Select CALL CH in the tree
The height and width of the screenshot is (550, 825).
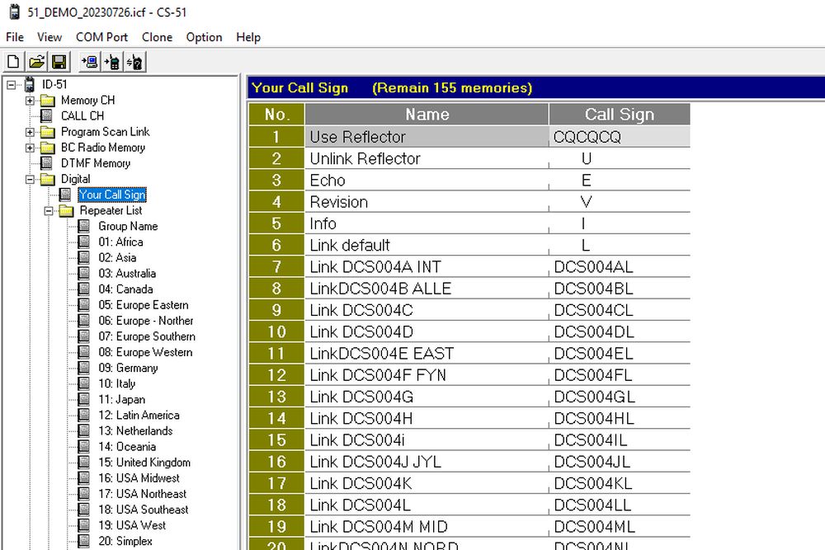coord(82,115)
